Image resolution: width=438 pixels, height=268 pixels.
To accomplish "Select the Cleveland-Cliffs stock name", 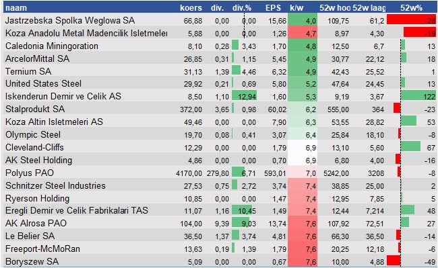I will coord(34,147).
